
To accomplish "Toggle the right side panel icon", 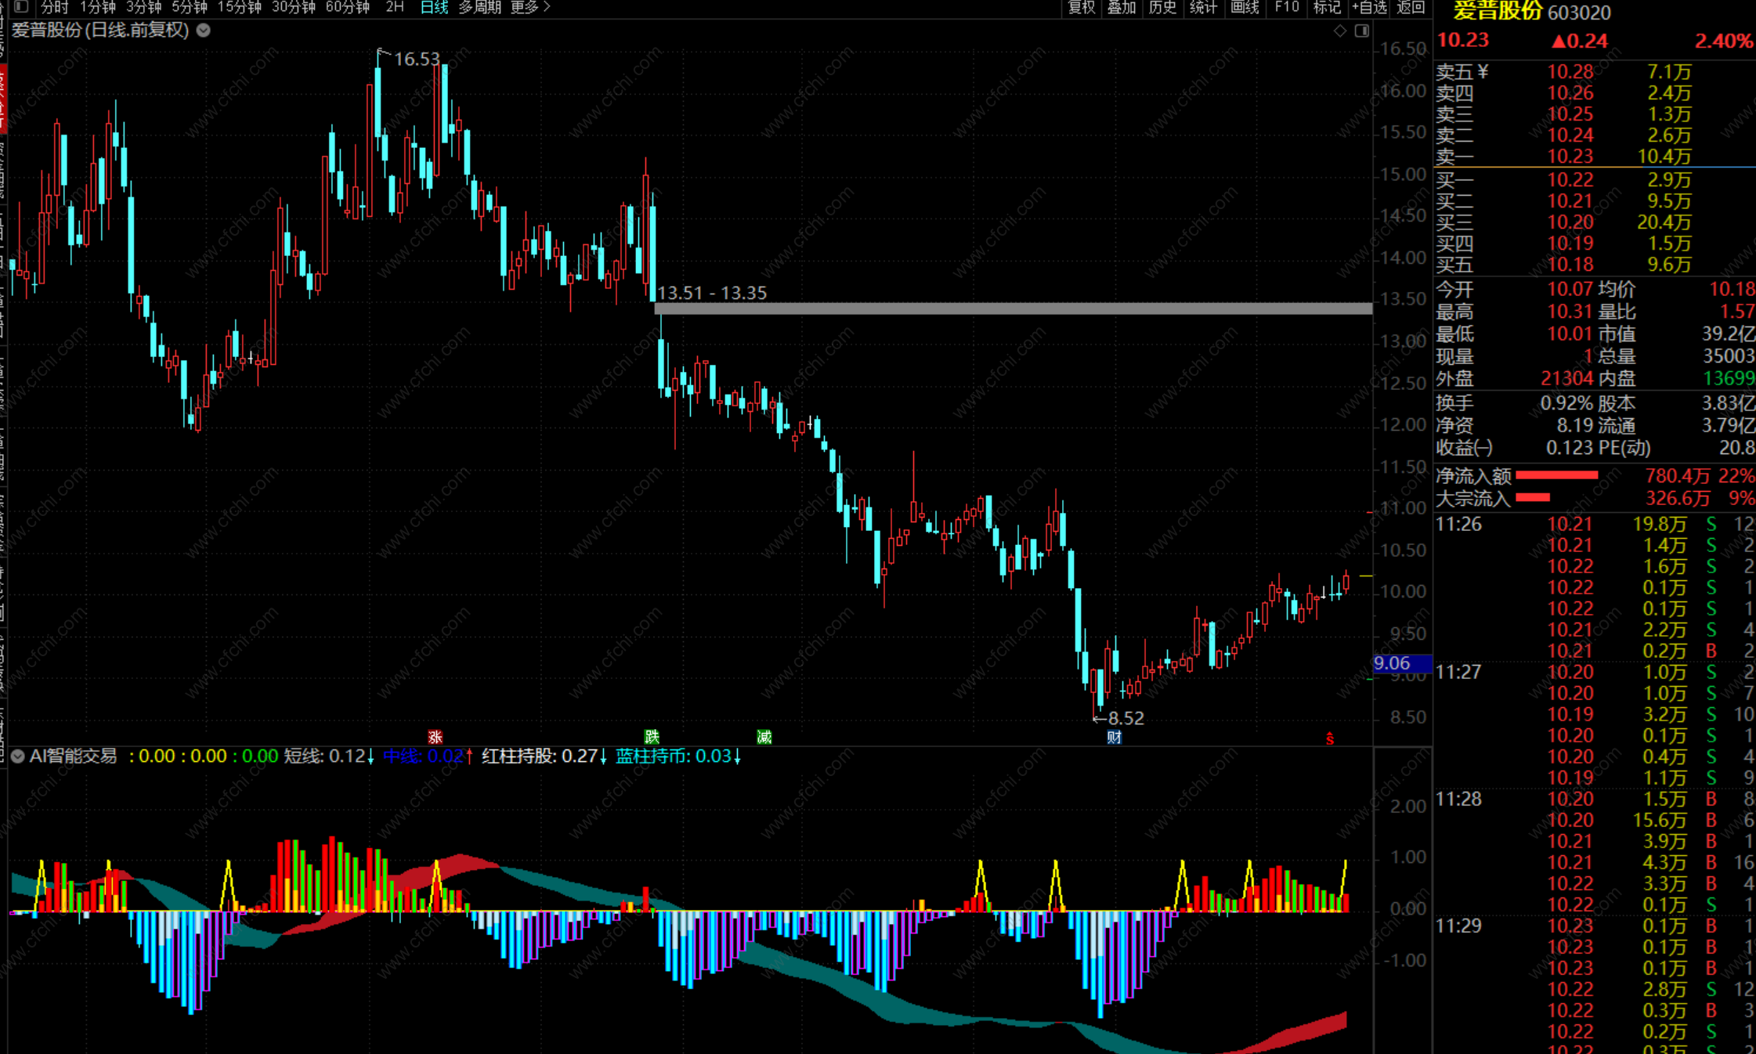I will [x=1362, y=31].
